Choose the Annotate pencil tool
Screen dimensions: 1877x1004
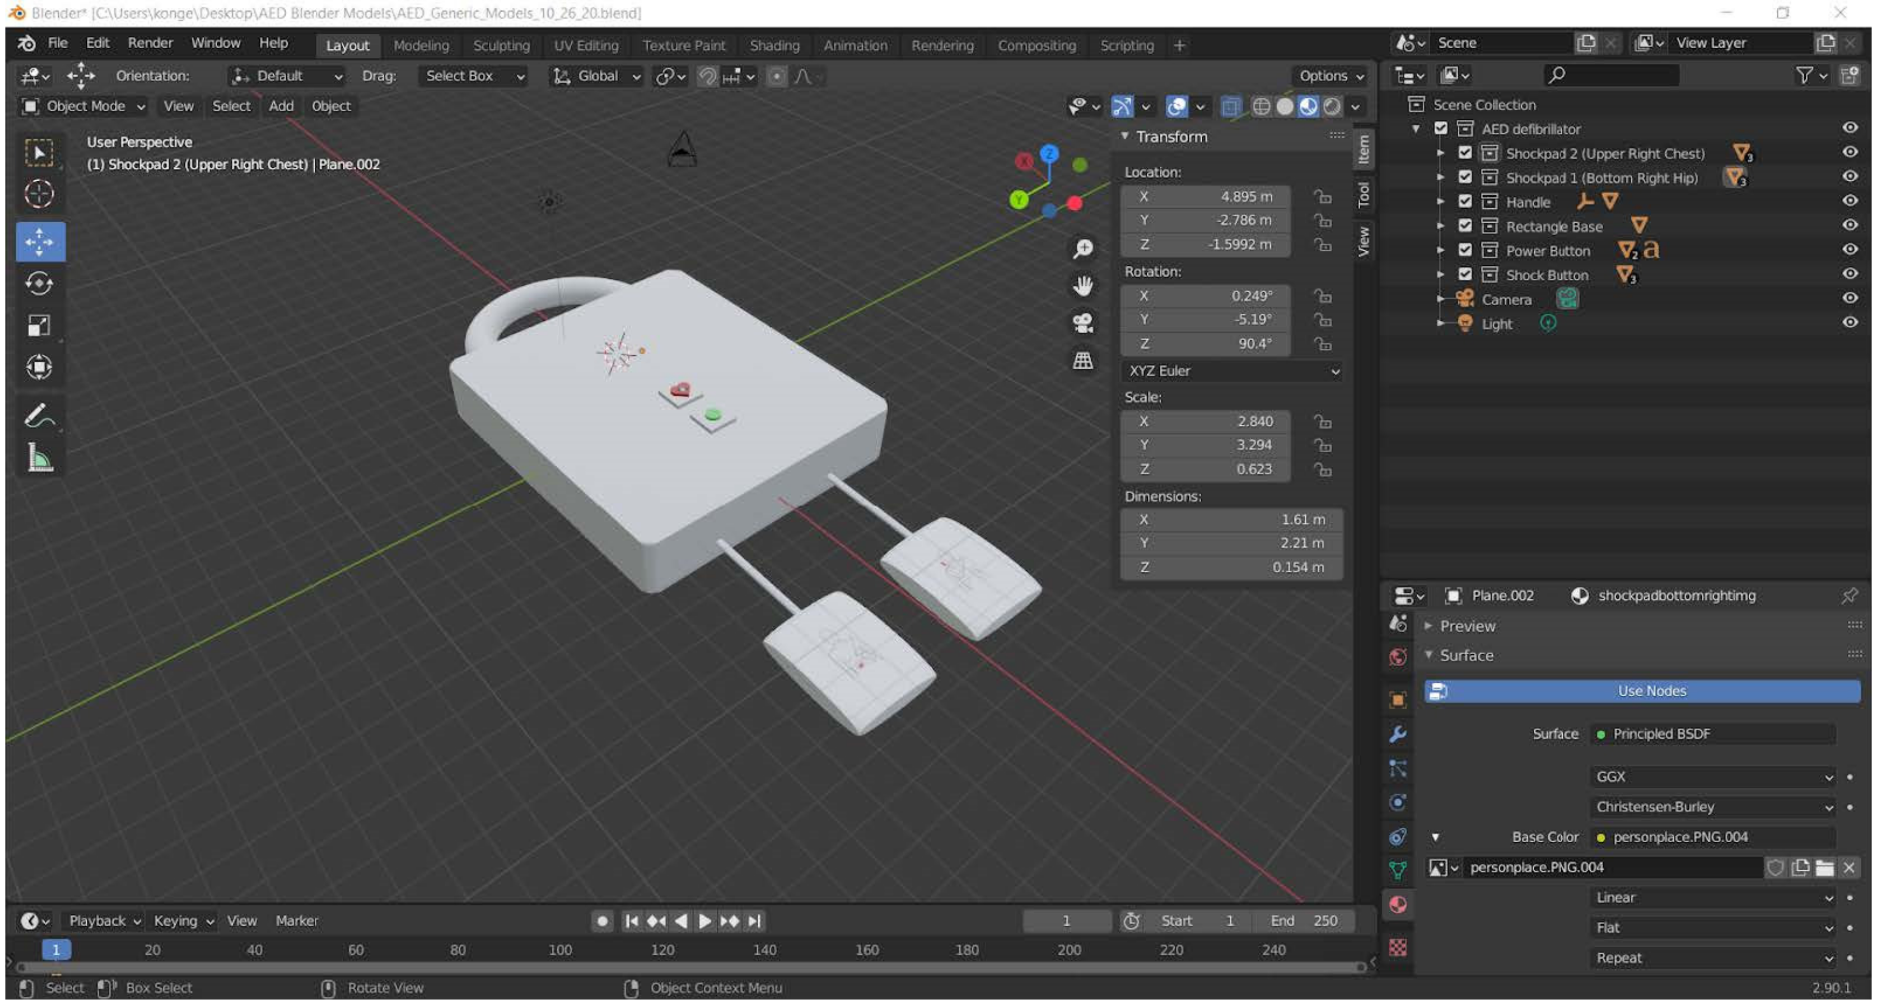(39, 416)
